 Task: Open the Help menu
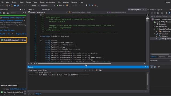pos(81,2)
